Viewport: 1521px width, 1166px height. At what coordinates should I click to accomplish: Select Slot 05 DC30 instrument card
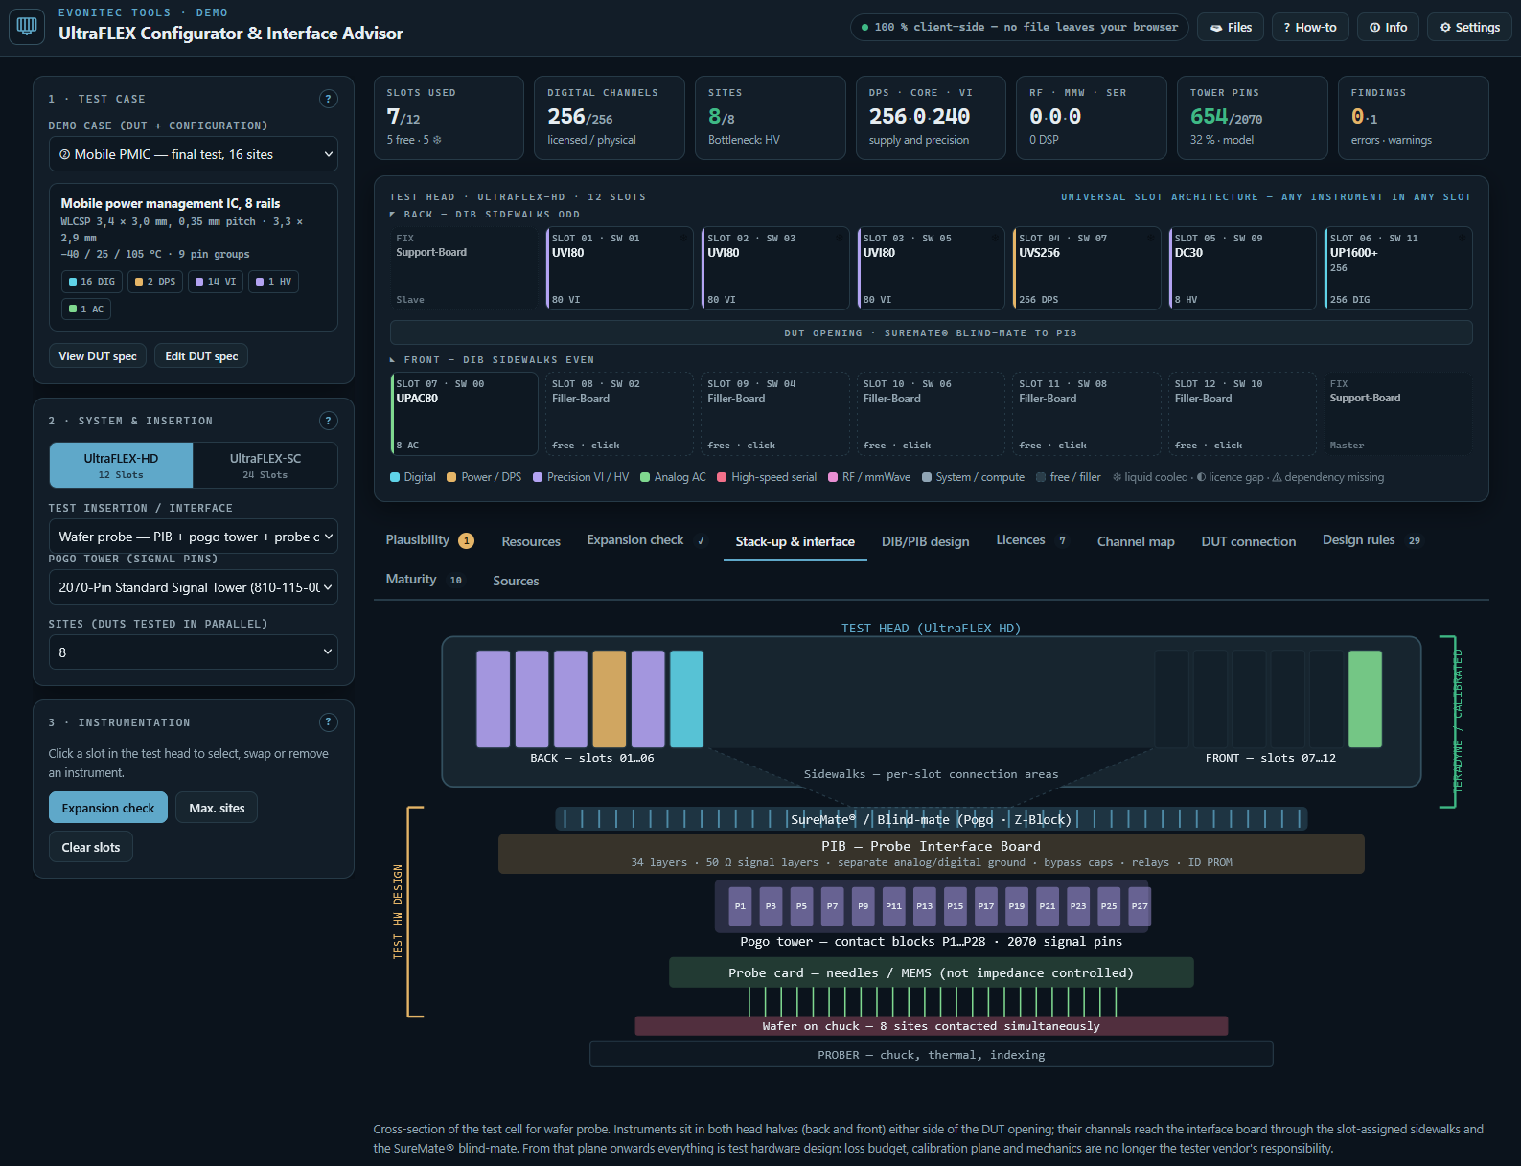click(1242, 268)
